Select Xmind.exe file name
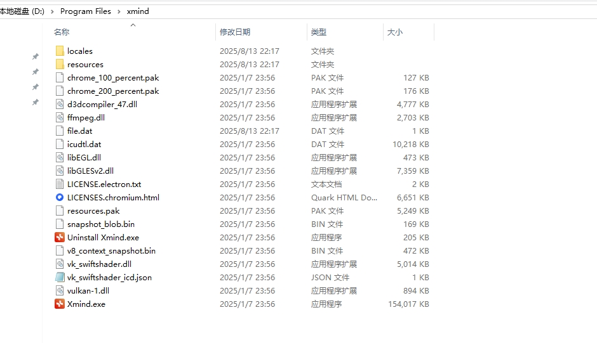Screen dimensions: 597x343 tap(86, 304)
